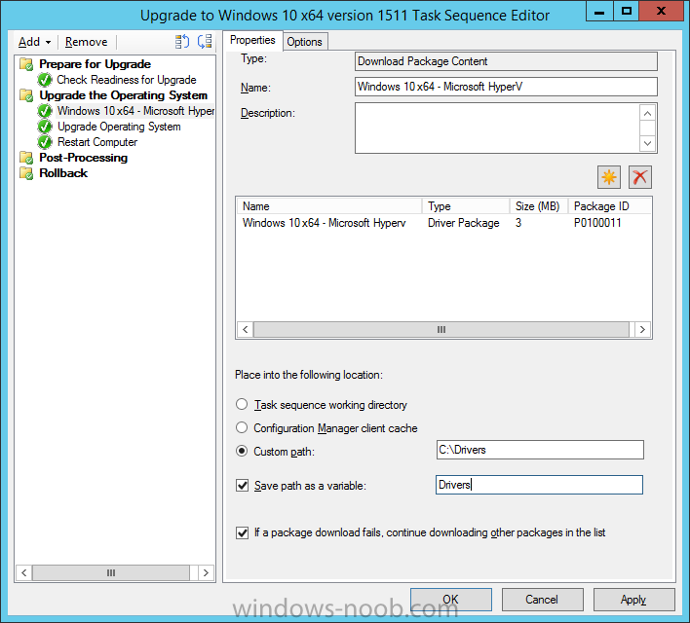Switch to the Options tab
Image resolution: width=690 pixels, height=623 pixels.
pos(304,42)
